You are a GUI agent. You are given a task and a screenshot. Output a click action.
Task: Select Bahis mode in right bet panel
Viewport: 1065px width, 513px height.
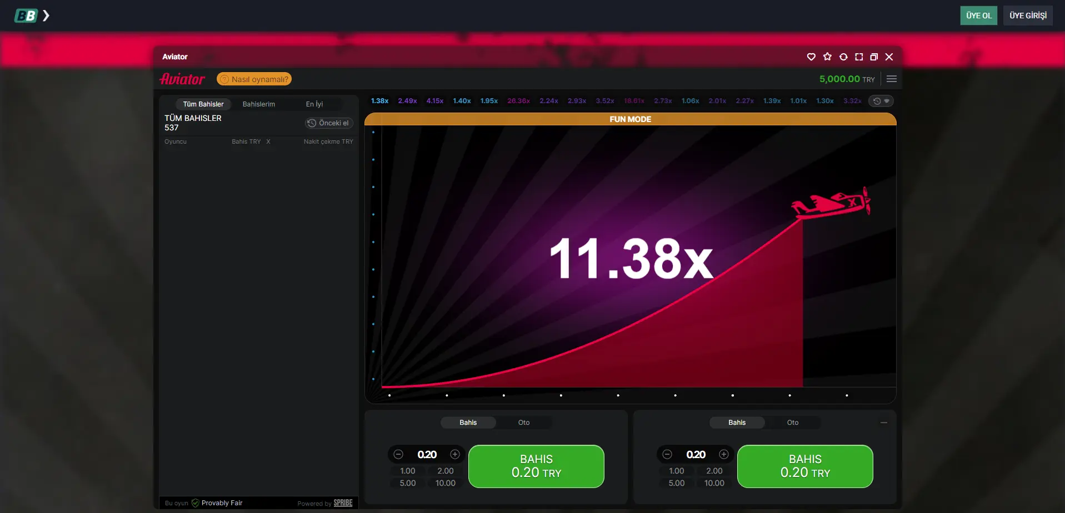[737, 423]
